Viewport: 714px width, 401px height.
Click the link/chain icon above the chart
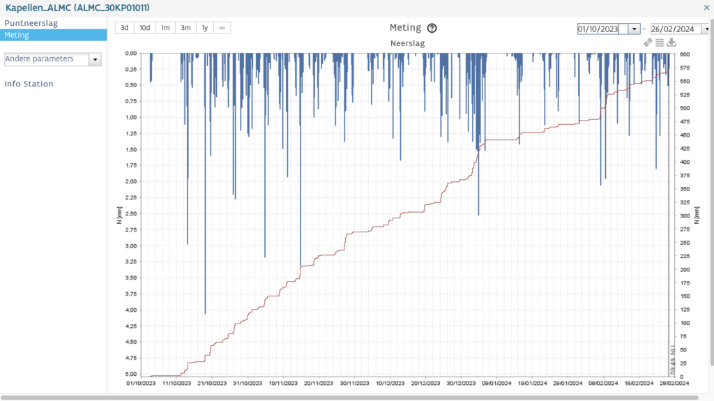(x=648, y=43)
